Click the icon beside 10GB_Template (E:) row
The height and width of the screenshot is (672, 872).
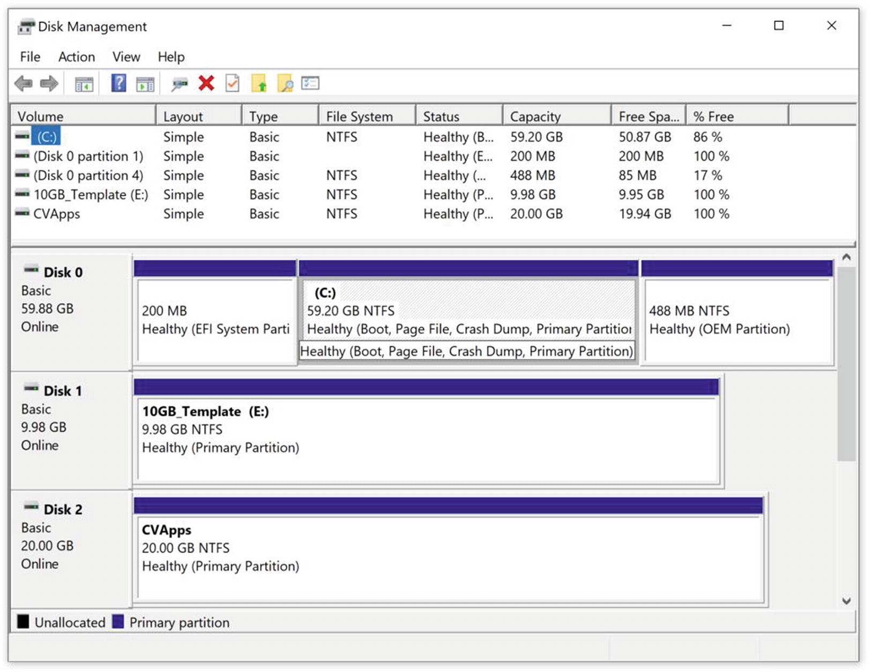click(x=23, y=194)
